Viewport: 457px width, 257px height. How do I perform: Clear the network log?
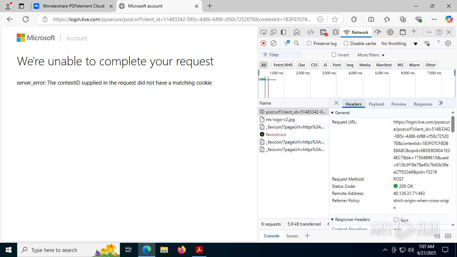pyautogui.click(x=273, y=43)
